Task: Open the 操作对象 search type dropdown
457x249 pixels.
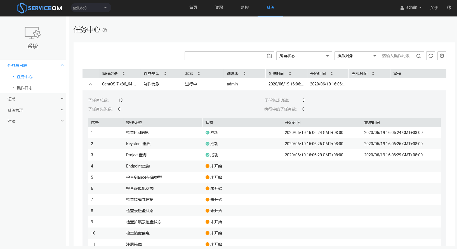Action: [357, 56]
